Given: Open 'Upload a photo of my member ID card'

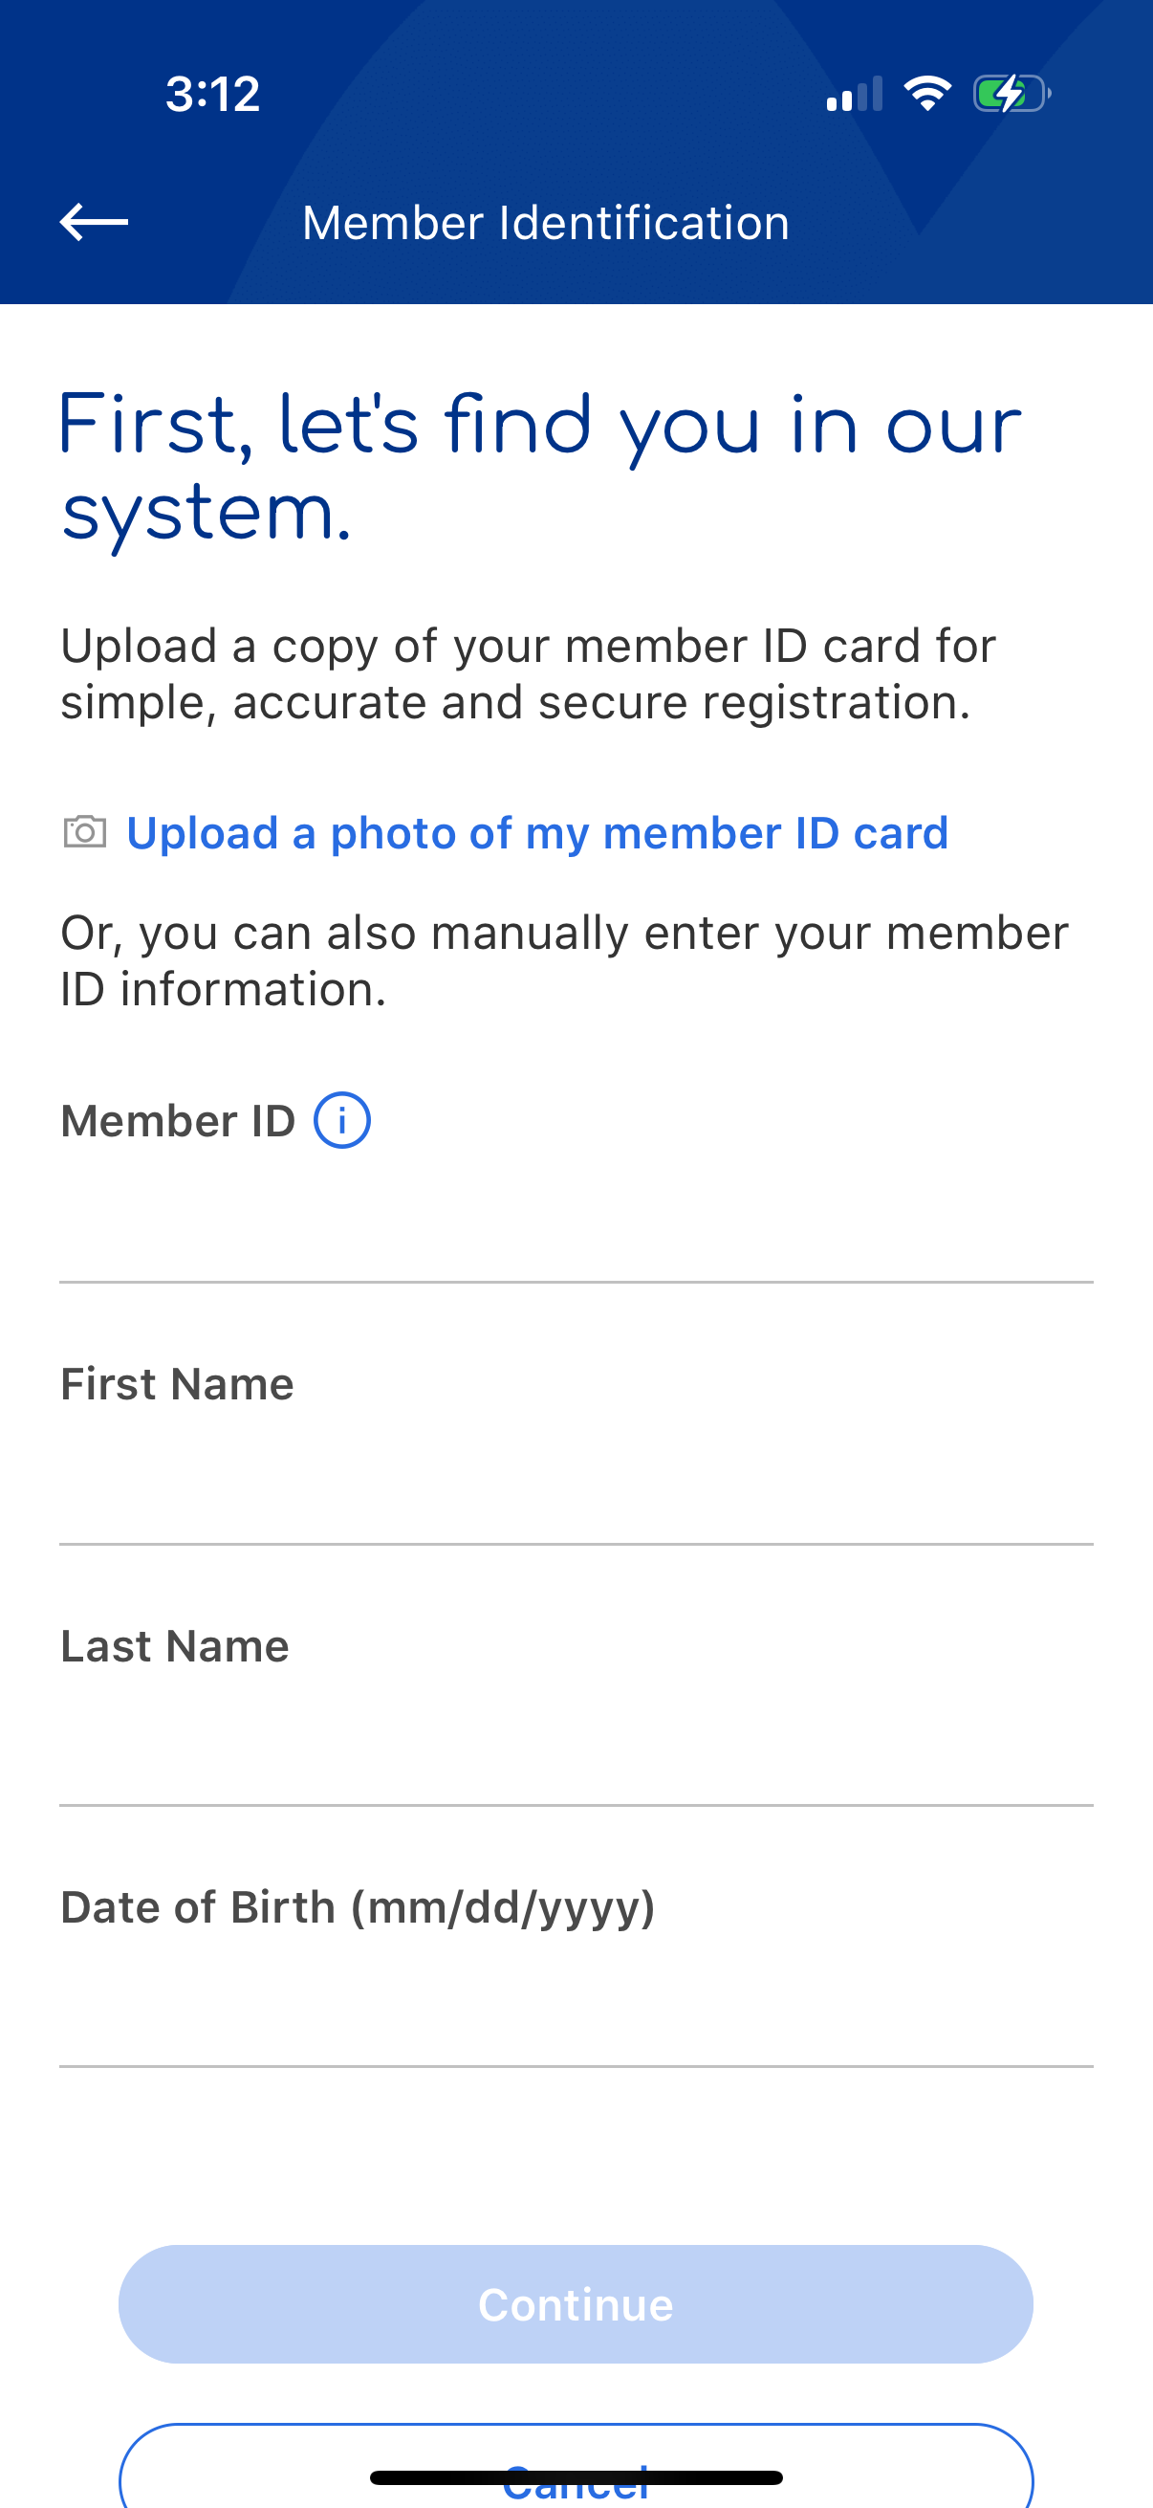Looking at the screenshot, I should tap(537, 833).
